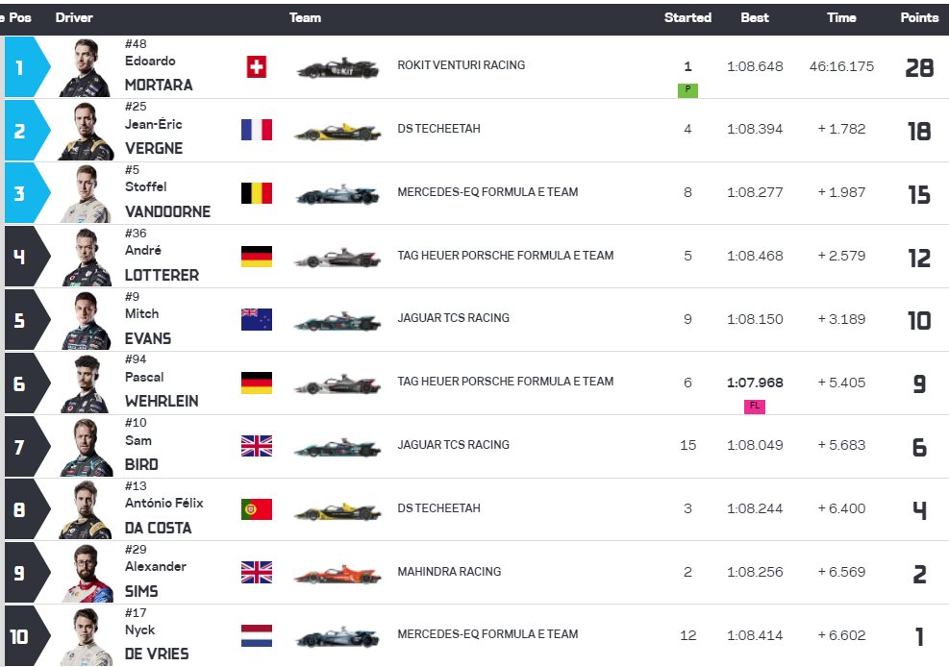Image resolution: width=949 pixels, height=667 pixels.
Task: Sort by the Started column header
Action: coord(687,17)
